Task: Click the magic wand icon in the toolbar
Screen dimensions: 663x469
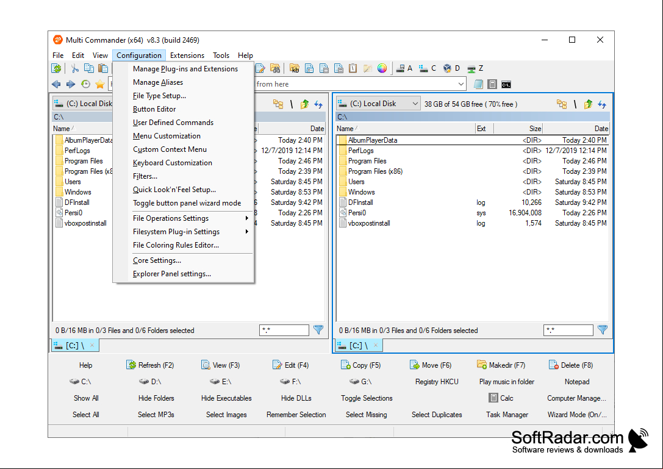Action: 367,68
